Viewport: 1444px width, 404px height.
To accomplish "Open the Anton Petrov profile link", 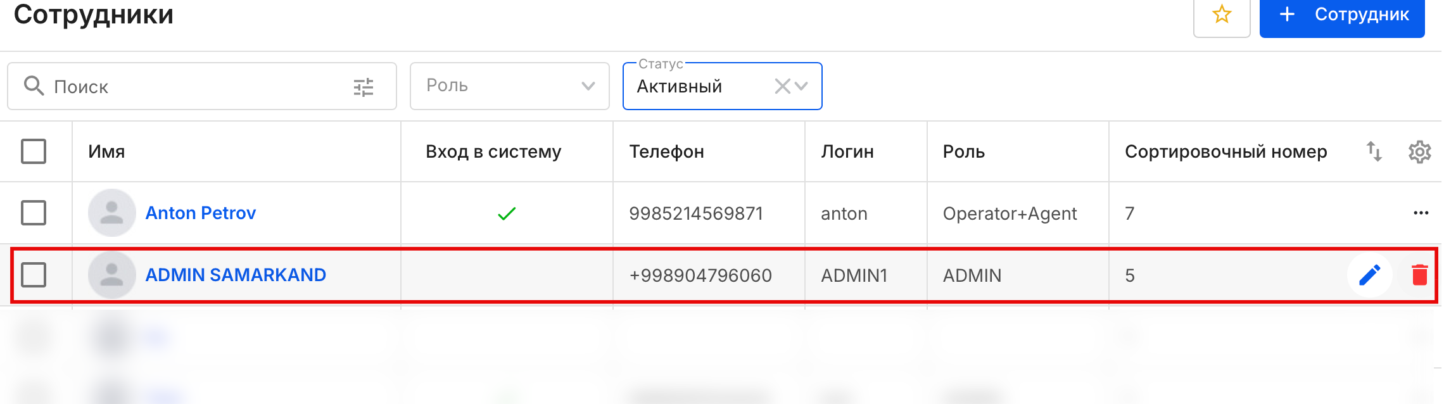I will pos(201,213).
